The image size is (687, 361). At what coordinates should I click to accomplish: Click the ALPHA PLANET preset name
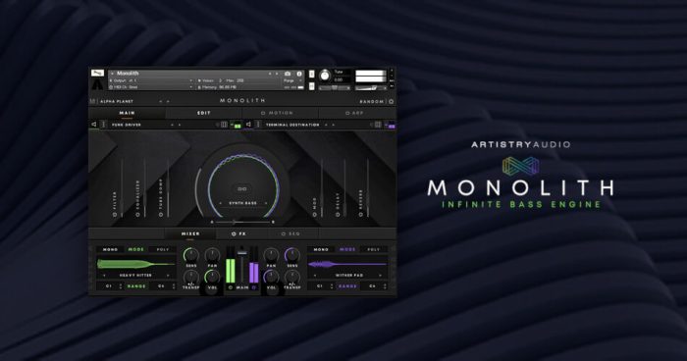point(117,102)
